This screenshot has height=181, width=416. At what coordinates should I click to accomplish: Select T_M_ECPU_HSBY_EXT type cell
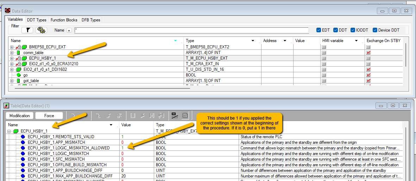pyautogui.click(x=222, y=58)
